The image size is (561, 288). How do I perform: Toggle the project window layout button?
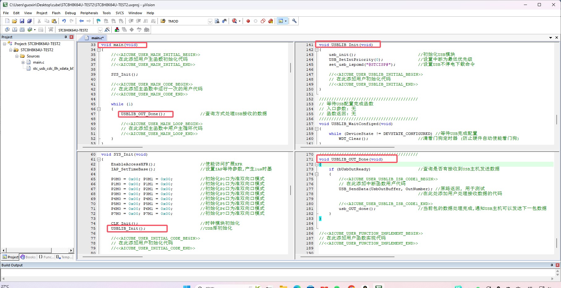point(281,21)
